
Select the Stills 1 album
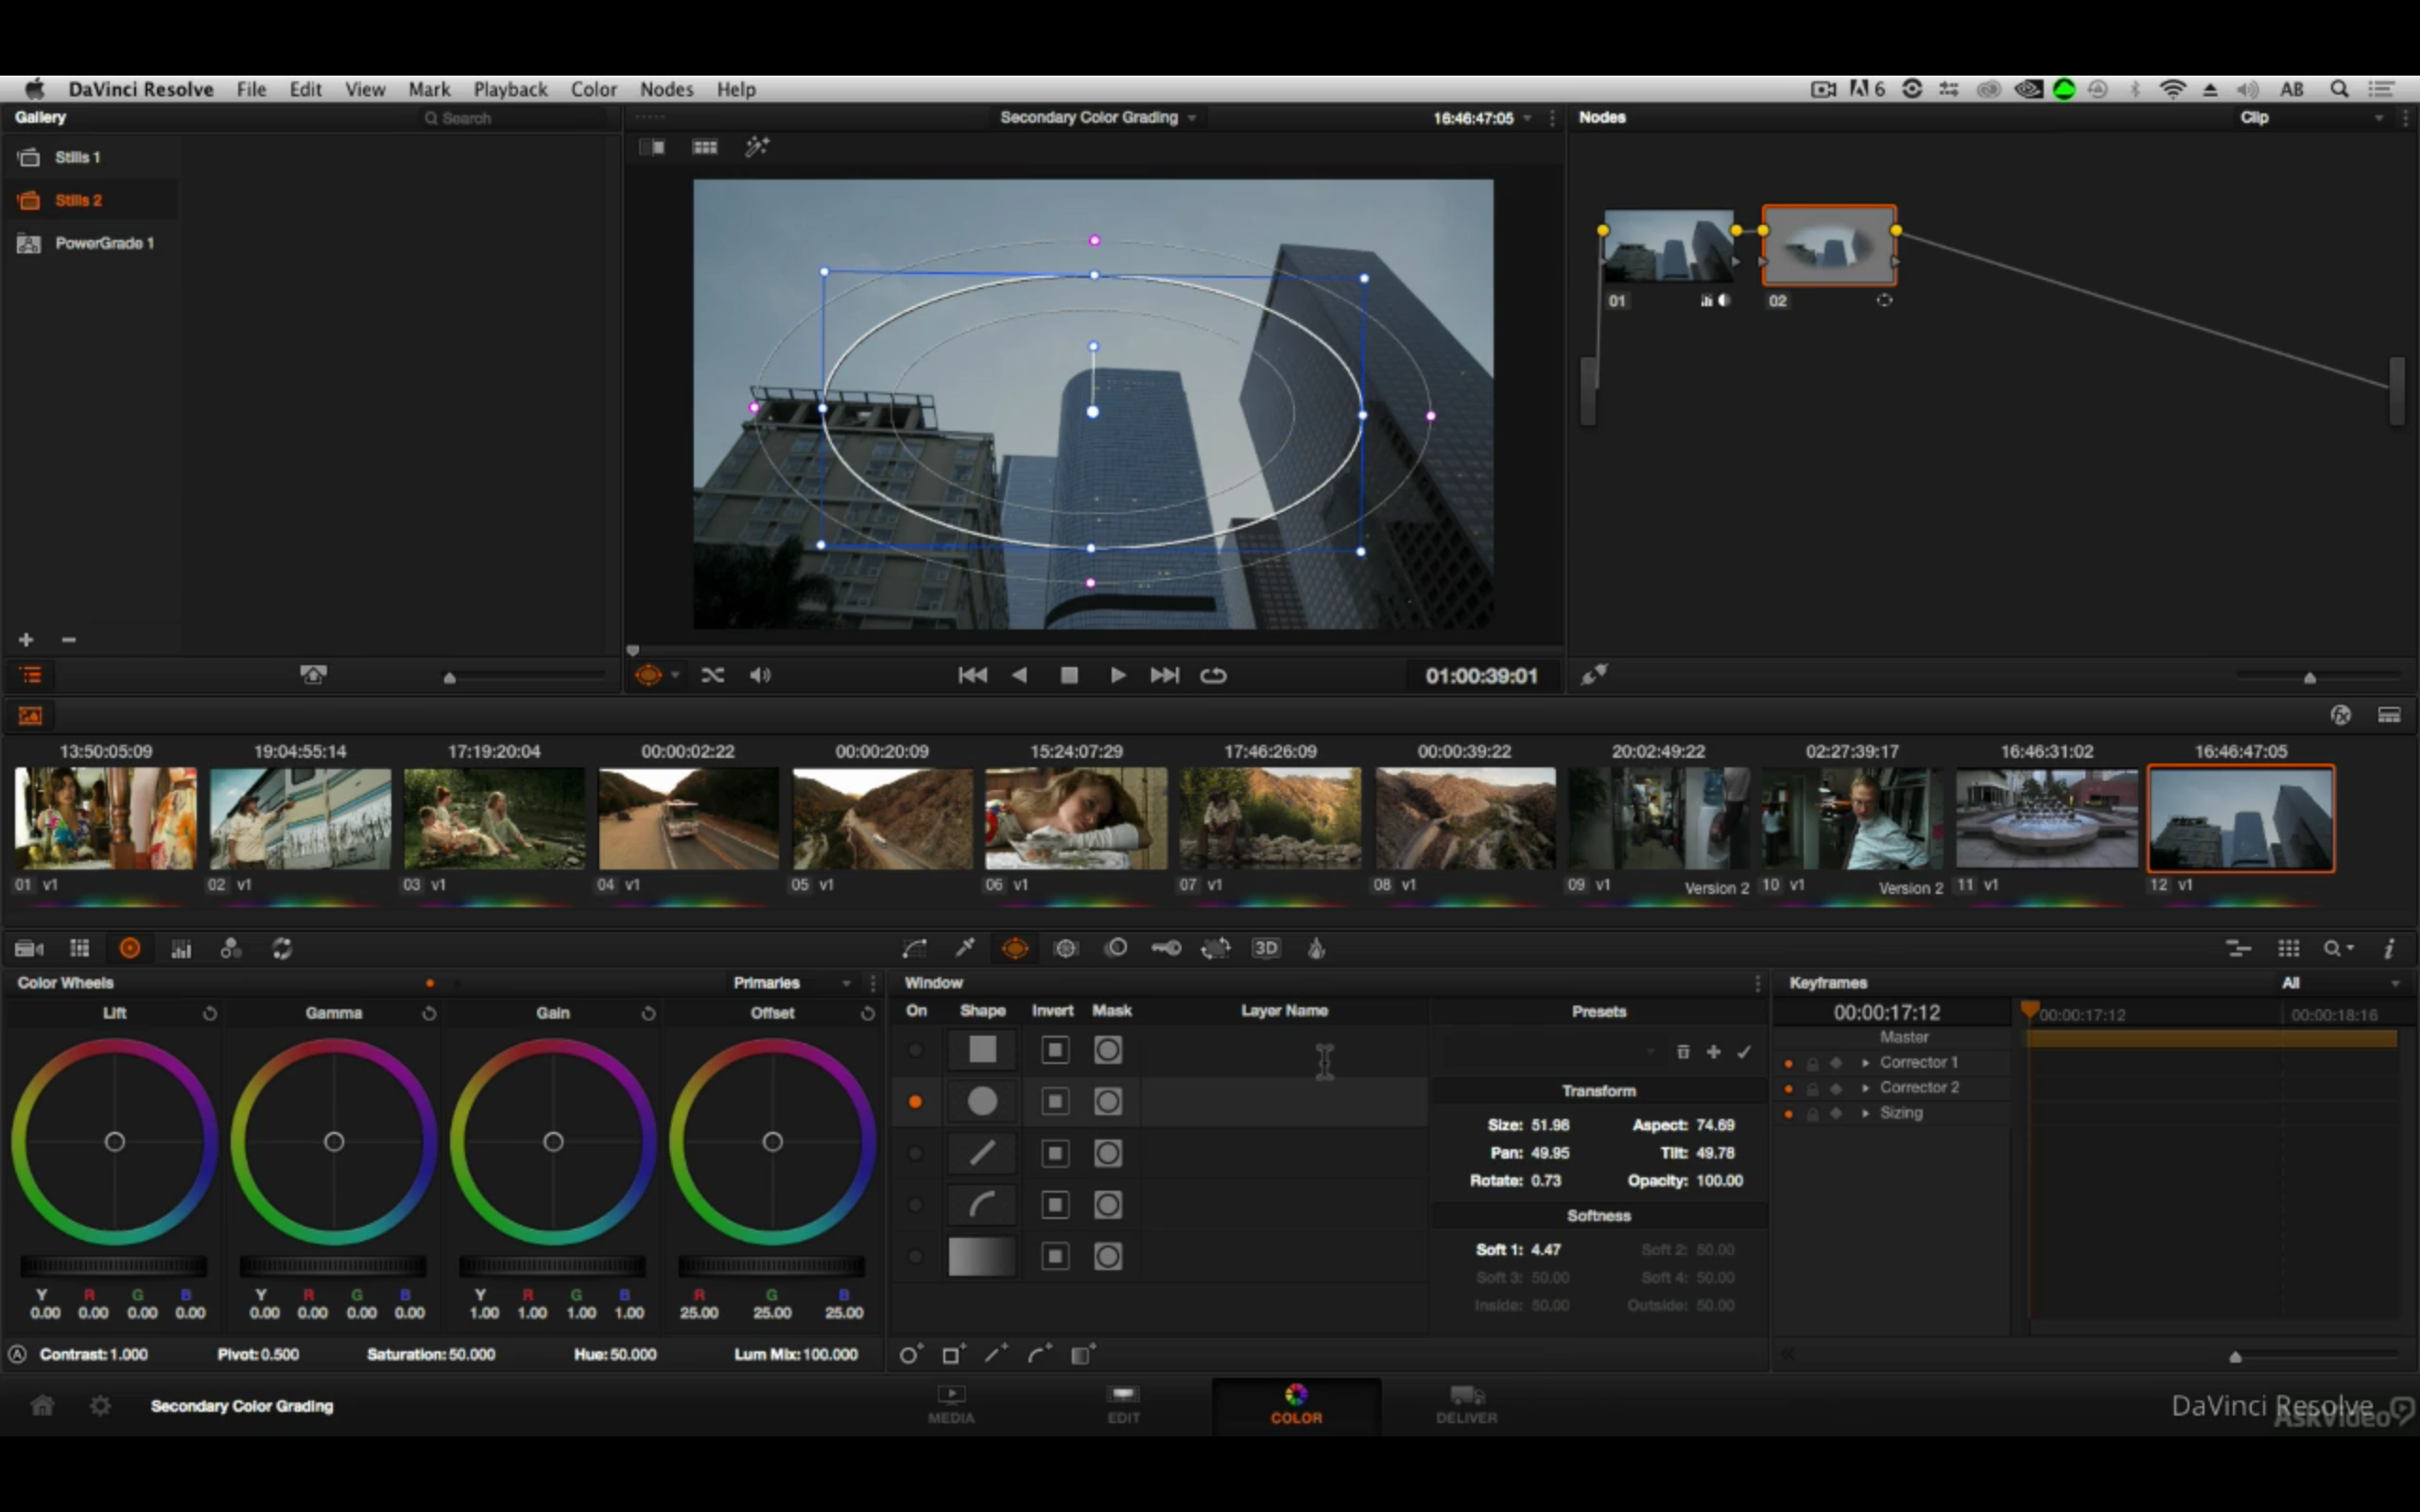point(78,157)
